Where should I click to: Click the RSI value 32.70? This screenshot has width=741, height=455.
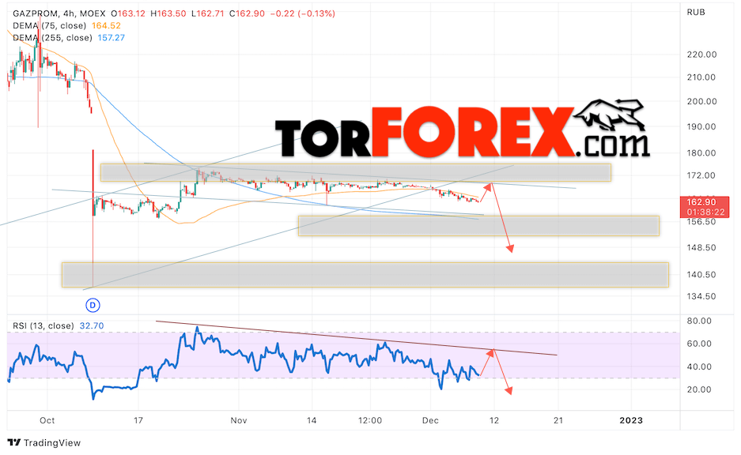pos(92,325)
